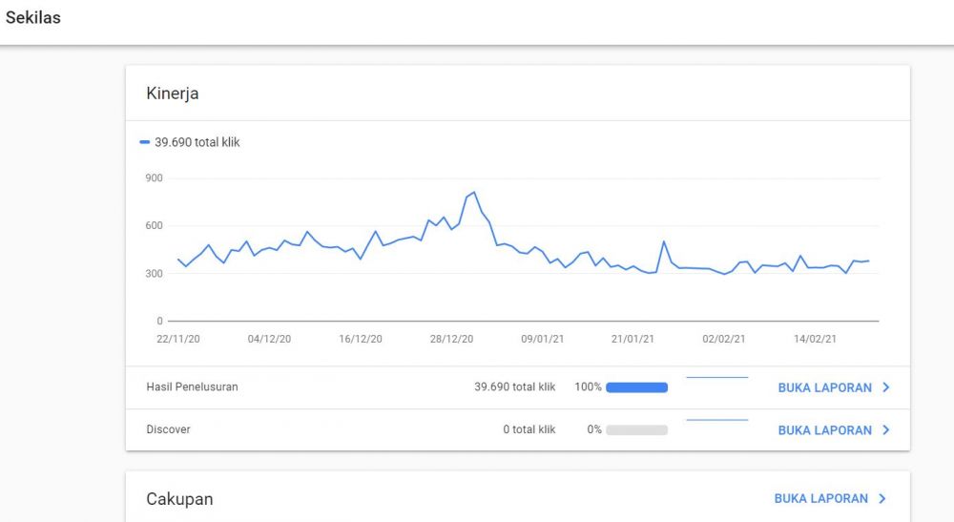Click chevron arrow in Hasil Penelusuran row

[886, 387]
